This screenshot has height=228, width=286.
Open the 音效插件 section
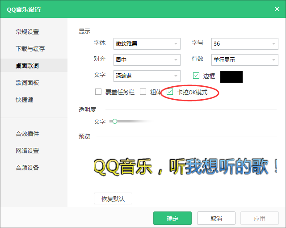(x=27, y=134)
